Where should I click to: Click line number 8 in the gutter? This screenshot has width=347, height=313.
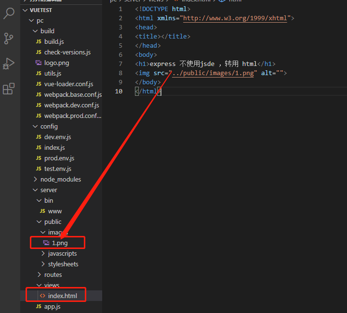(120, 73)
